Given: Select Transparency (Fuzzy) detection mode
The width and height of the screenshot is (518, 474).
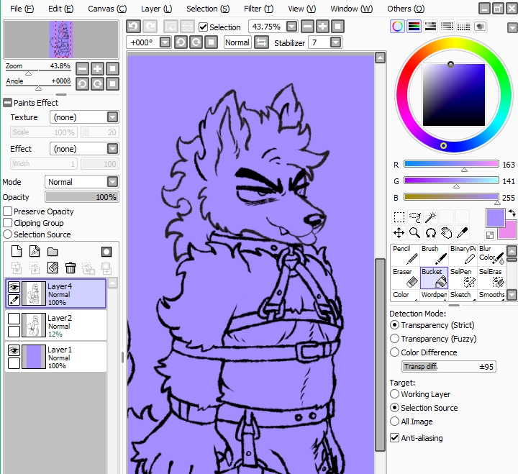Looking at the screenshot, I should click(394, 339).
